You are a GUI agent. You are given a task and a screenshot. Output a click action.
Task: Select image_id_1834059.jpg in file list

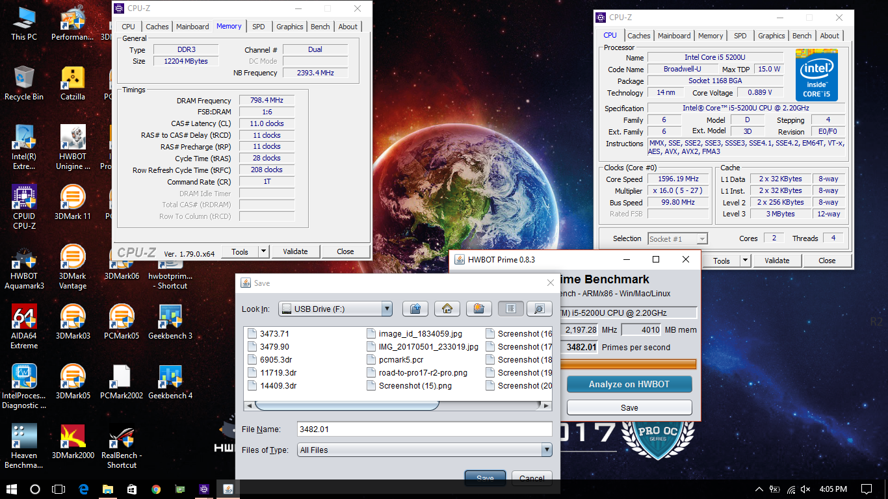[x=415, y=334]
